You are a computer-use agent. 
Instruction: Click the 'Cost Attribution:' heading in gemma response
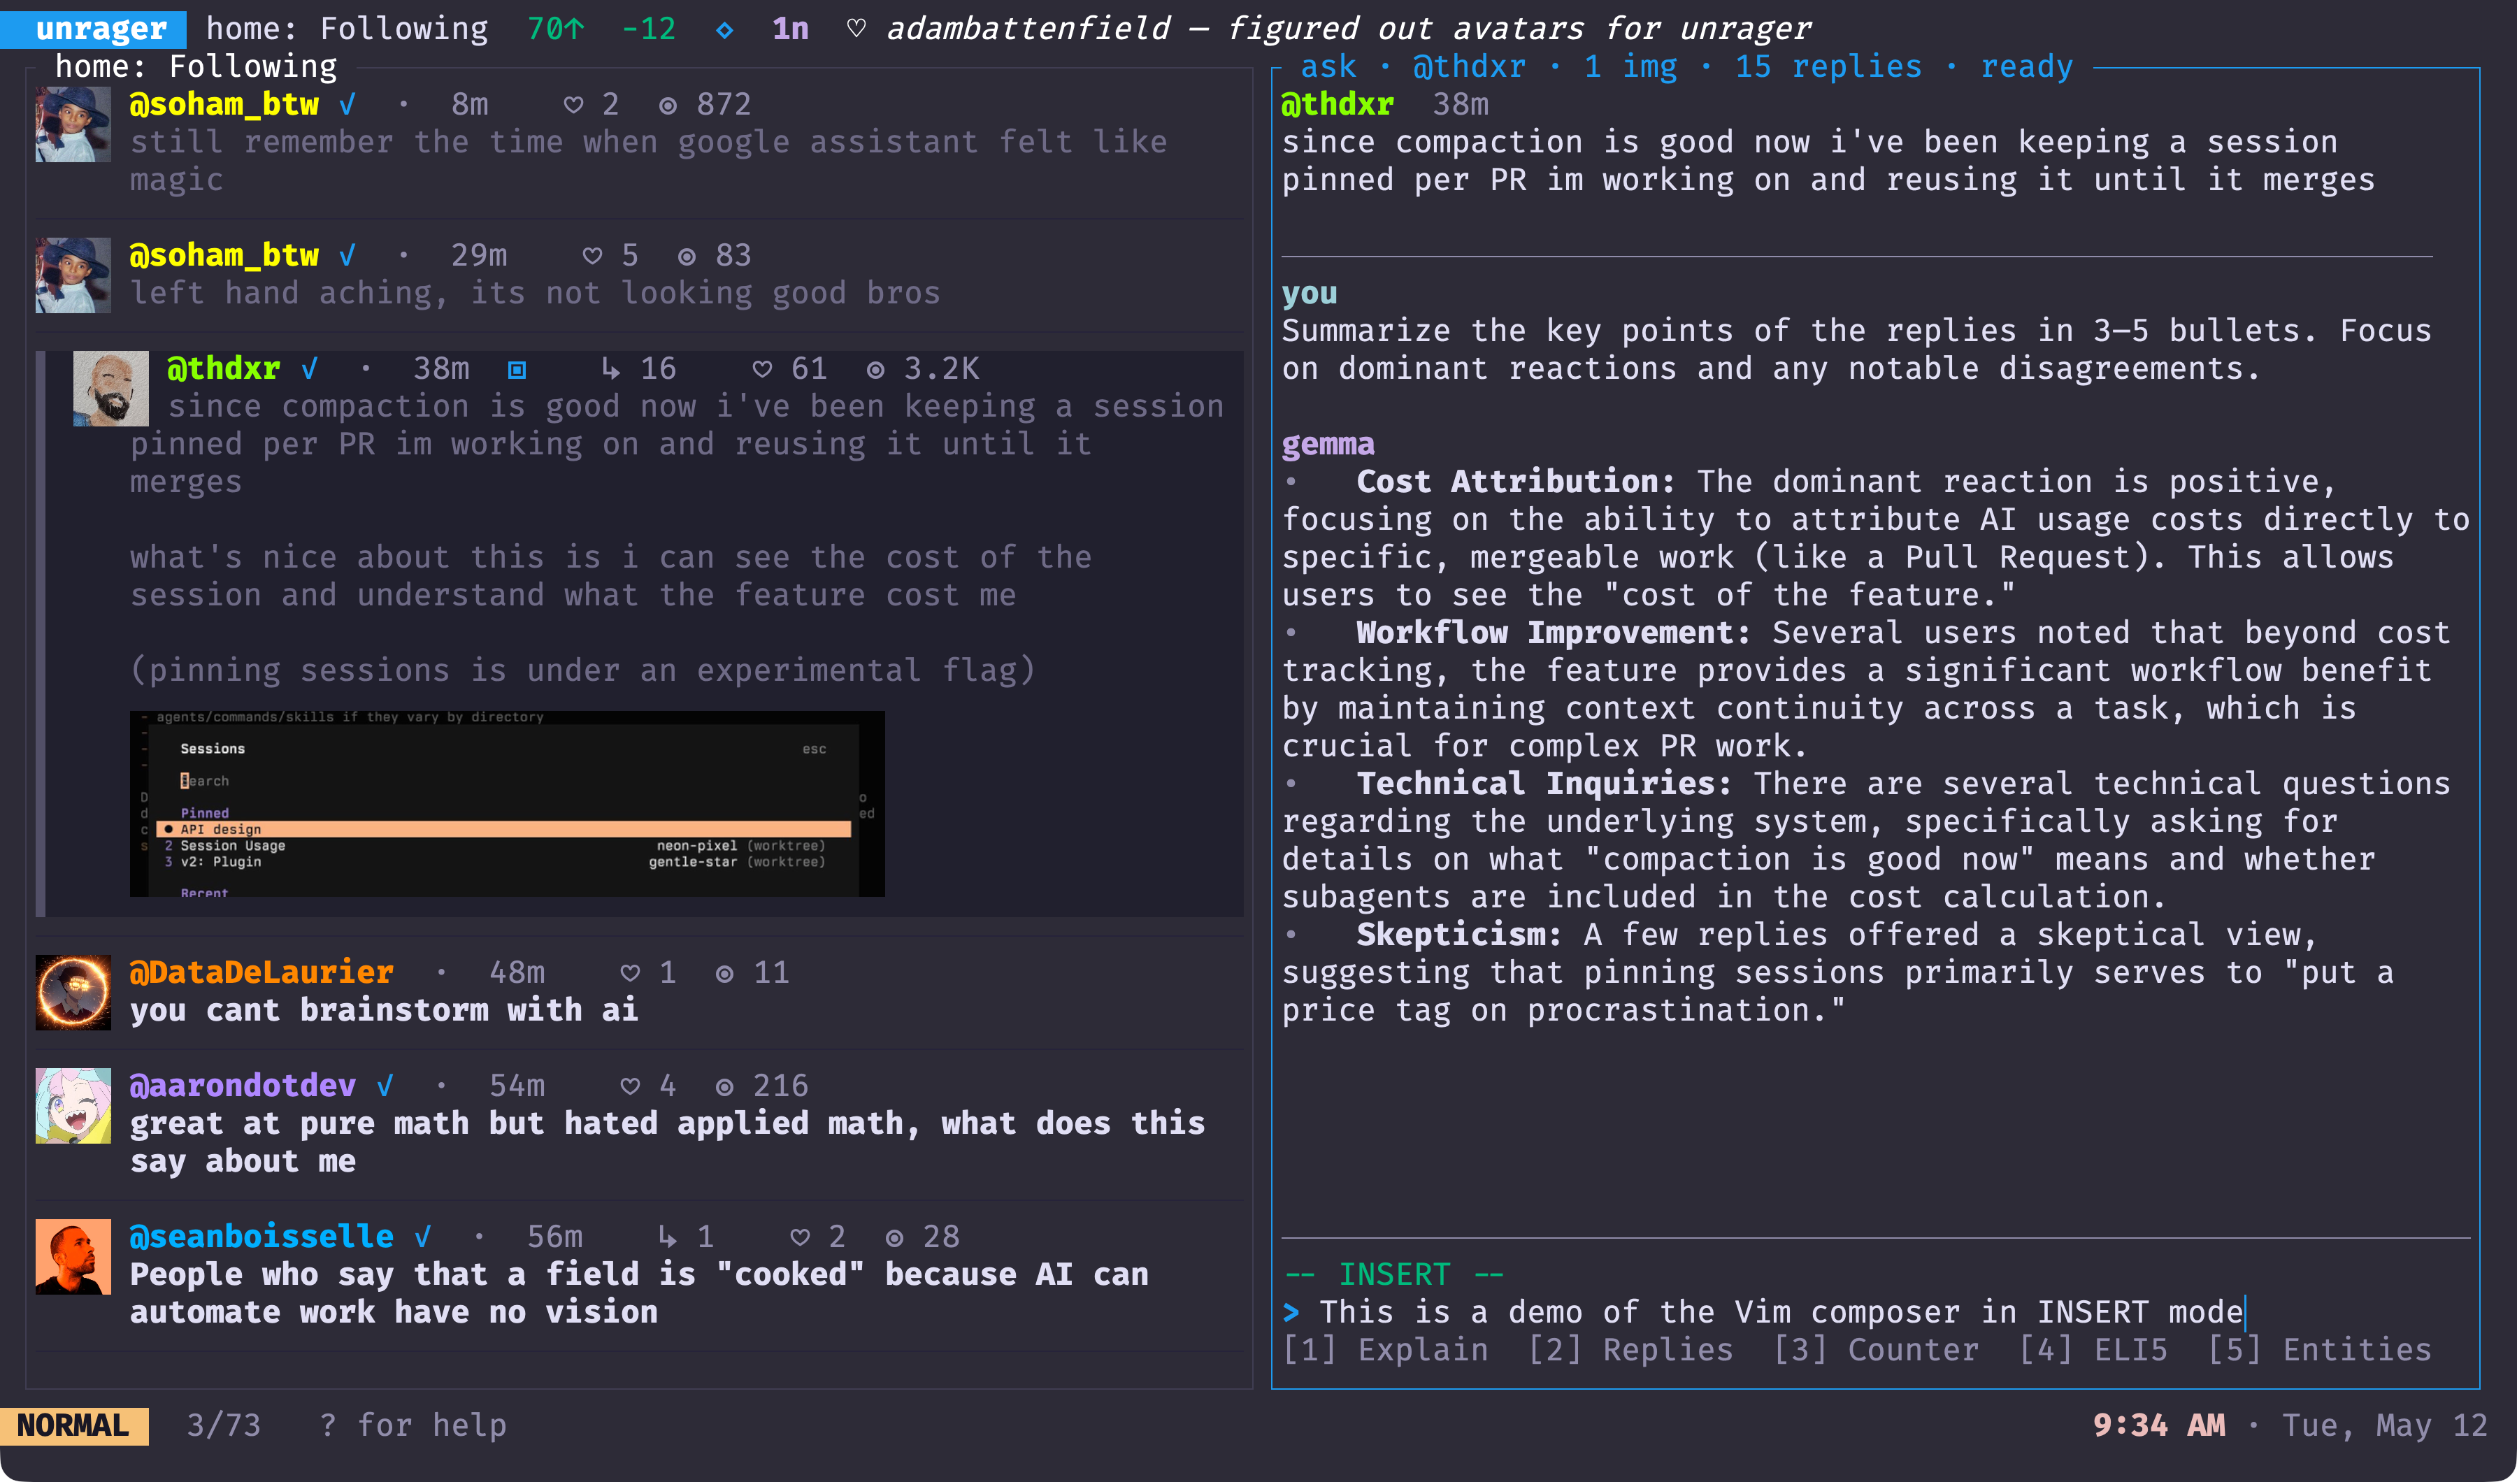(x=1515, y=482)
